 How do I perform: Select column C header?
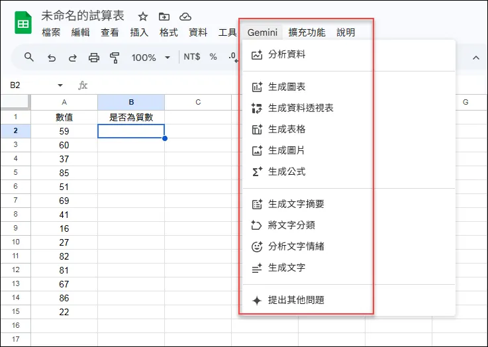tap(198, 103)
